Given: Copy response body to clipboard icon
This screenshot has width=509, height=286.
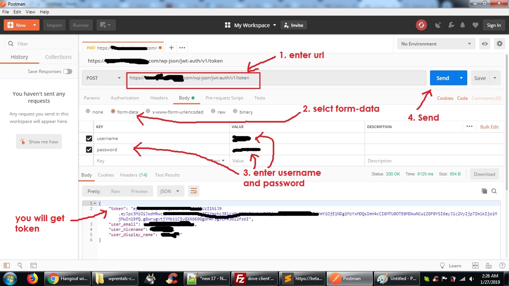Looking at the screenshot, I should click(484, 191).
